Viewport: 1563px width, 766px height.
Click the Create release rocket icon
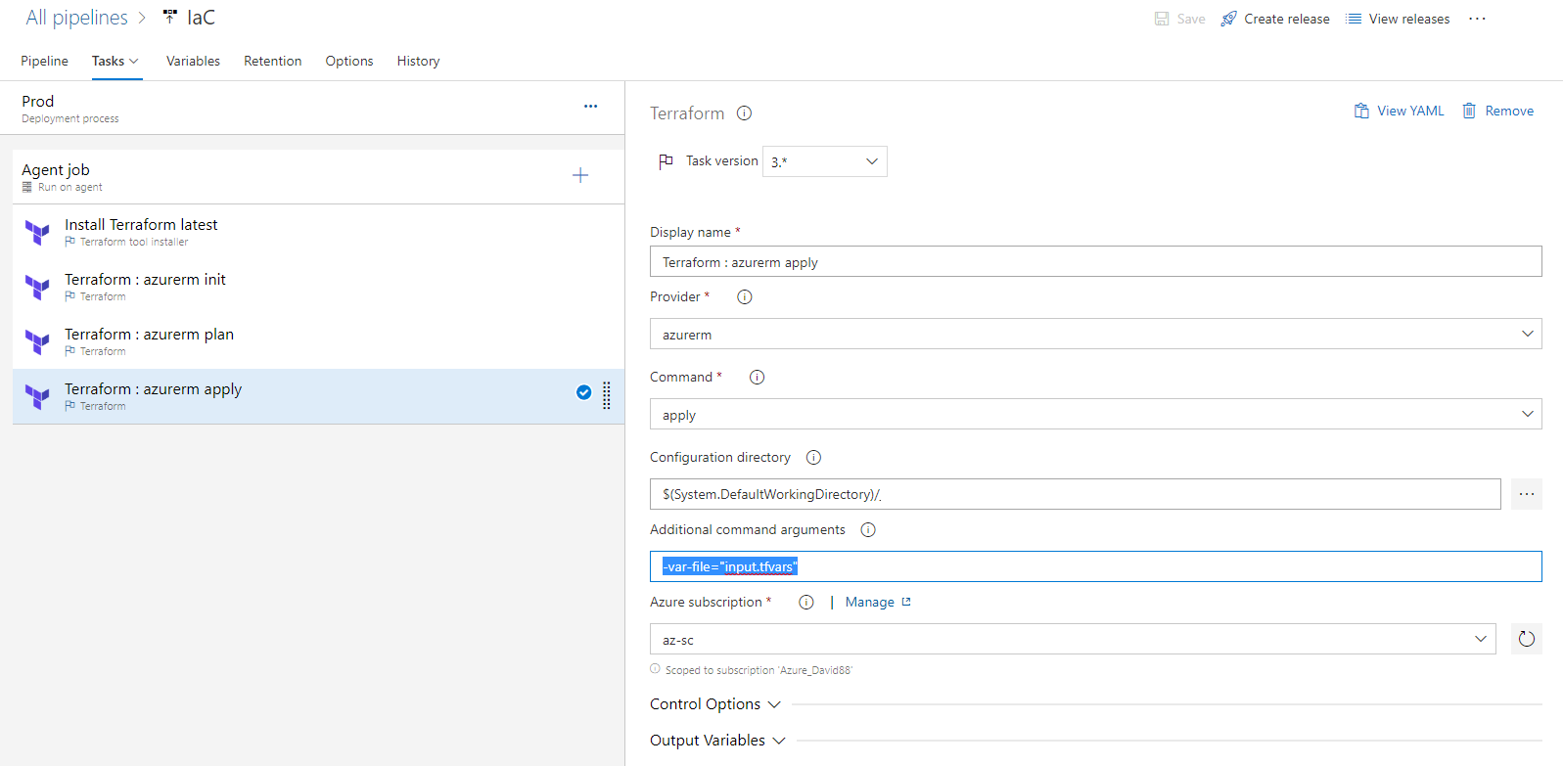1228,19
